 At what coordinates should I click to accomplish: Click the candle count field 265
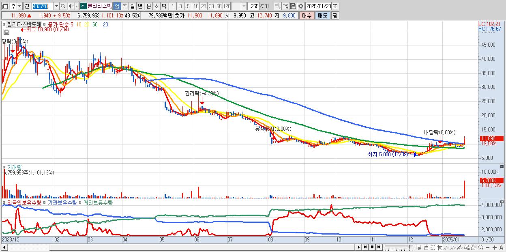pyautogui.click(x=254, y=6)
